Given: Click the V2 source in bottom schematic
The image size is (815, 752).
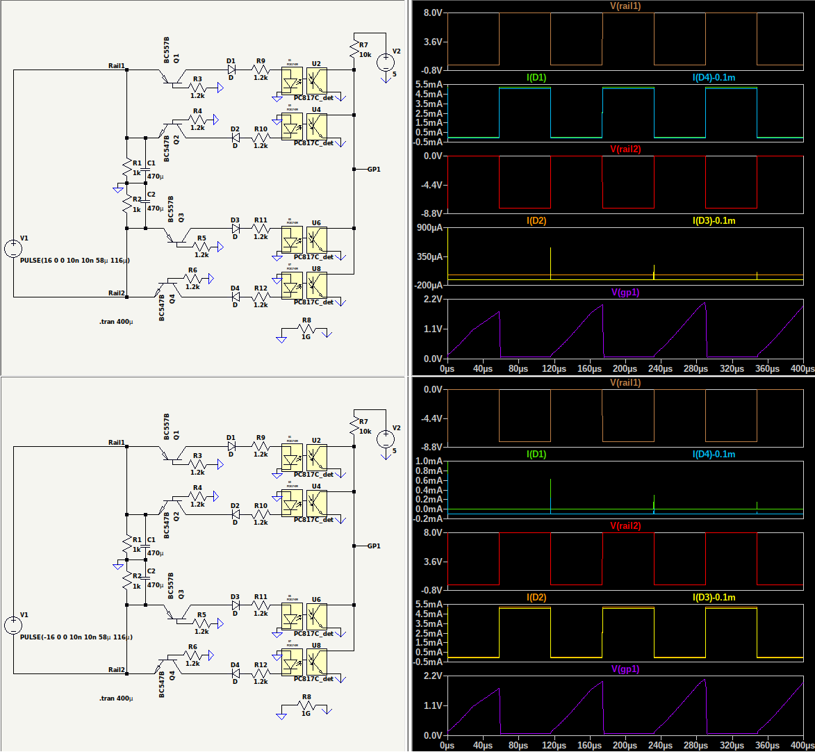Looking at the screenshot, I should pos(385,439).
